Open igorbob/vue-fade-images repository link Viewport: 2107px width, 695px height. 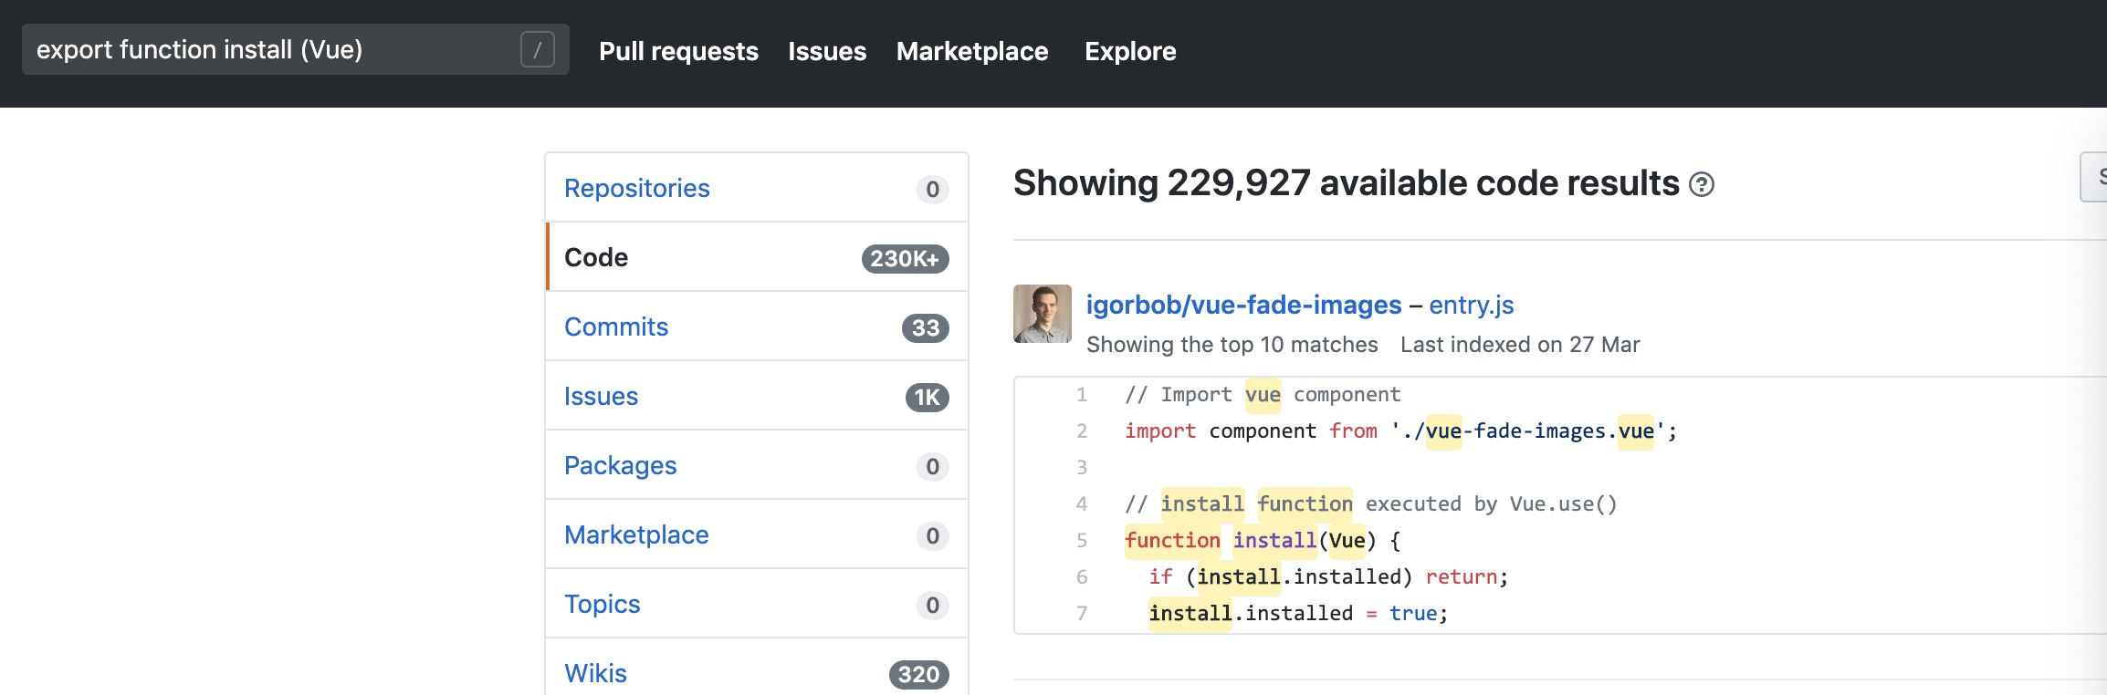coord(1243,305)
